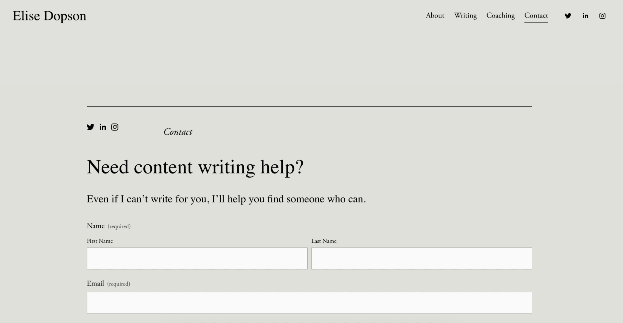623x323 pixels.
Task: Click the Last Name label text
Action: coord(324,241)
